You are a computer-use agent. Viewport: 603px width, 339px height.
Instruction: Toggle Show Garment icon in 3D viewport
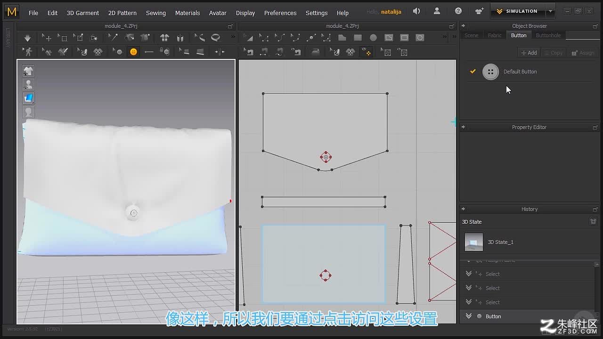coord(29,71)
